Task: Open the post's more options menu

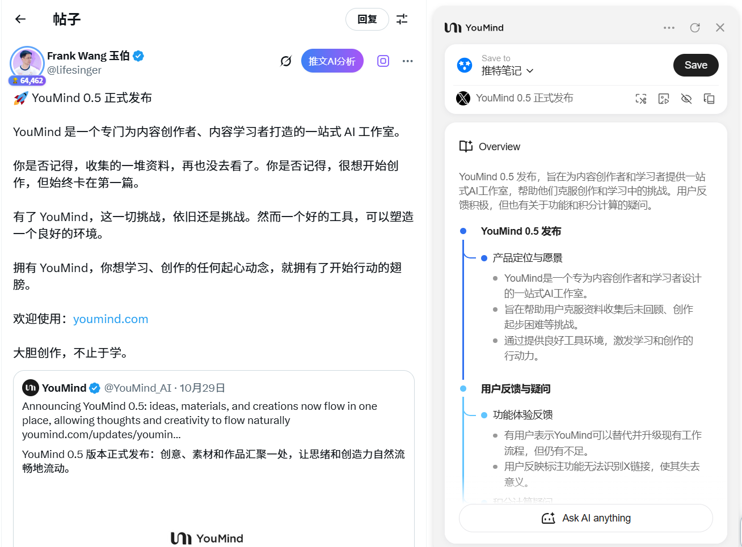Action: (x=408, y=61)
